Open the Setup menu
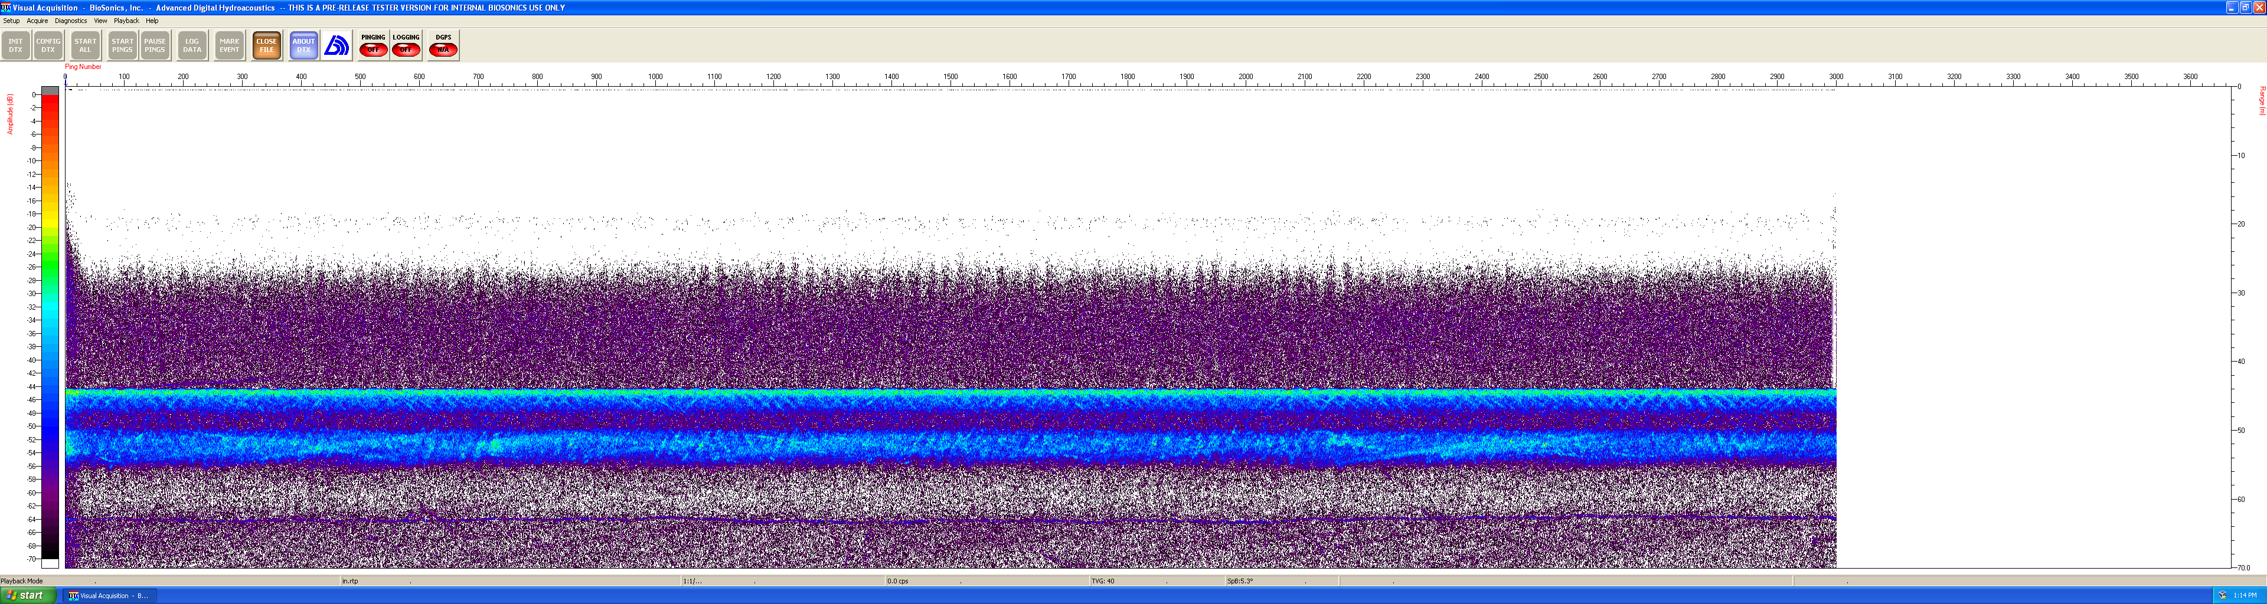2267x604 pixels. pyautogui.click(x=11, y=20)
